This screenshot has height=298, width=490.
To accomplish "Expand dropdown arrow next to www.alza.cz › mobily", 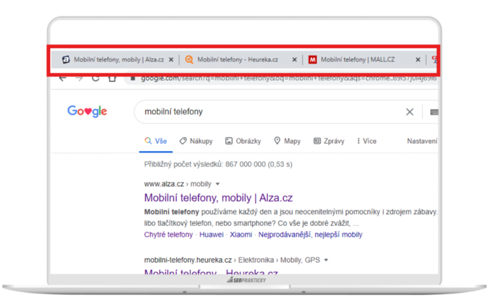I will (x=218, y=184).
